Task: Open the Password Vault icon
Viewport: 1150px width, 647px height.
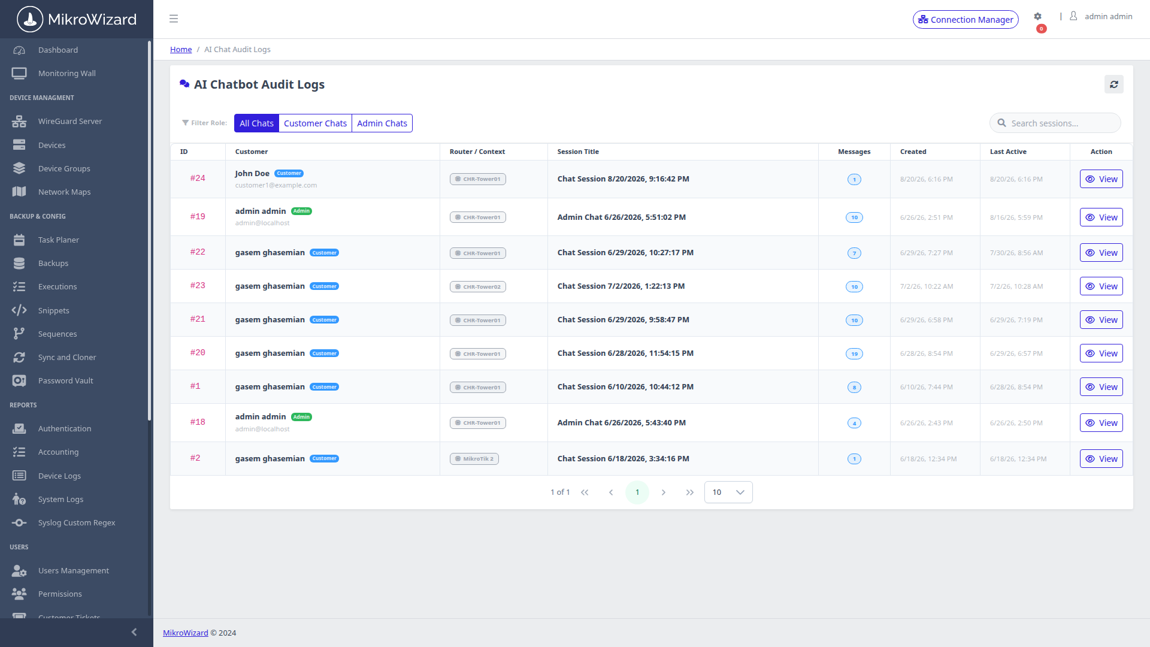Action: coord(19,380)
